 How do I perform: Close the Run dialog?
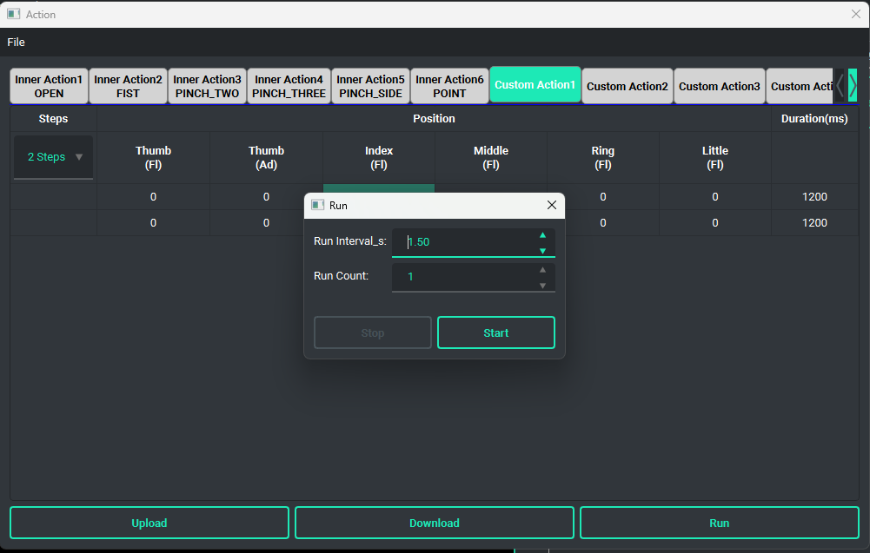pyautogui.click(x=551, y=206)
